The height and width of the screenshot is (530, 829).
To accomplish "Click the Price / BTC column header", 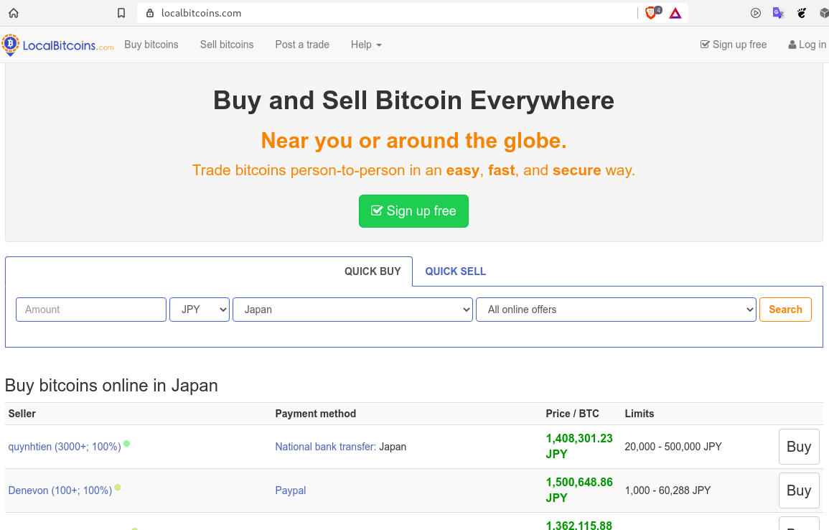I will [572, 414].
